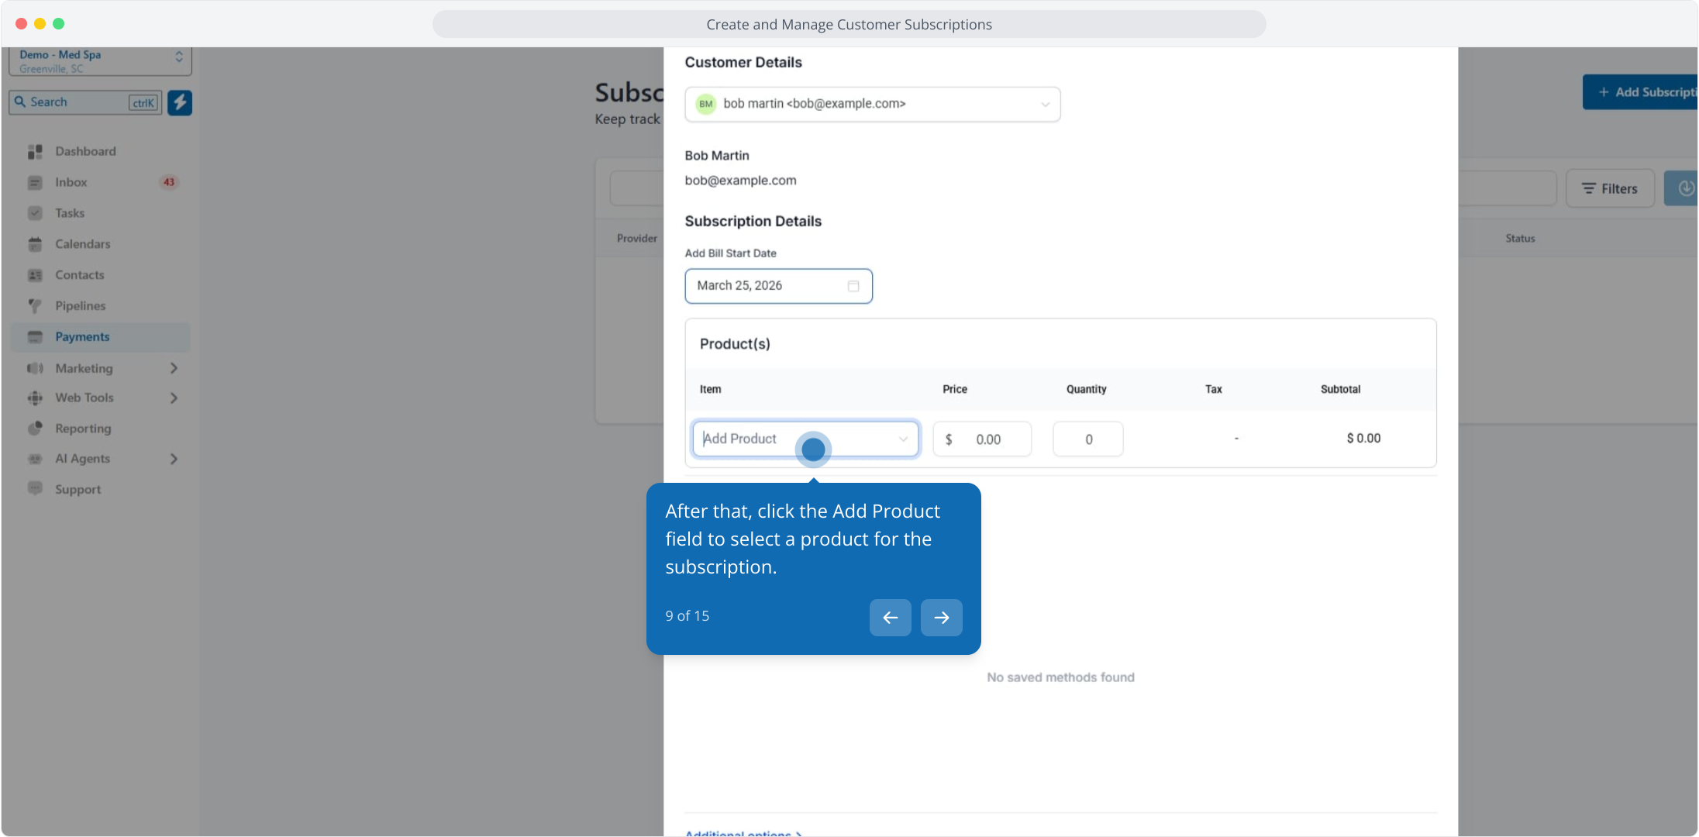Screen dimensions: 1699x837
Task: Open Inbox with 43 unread
Action: pyautogui.click(x=71, y=182)
